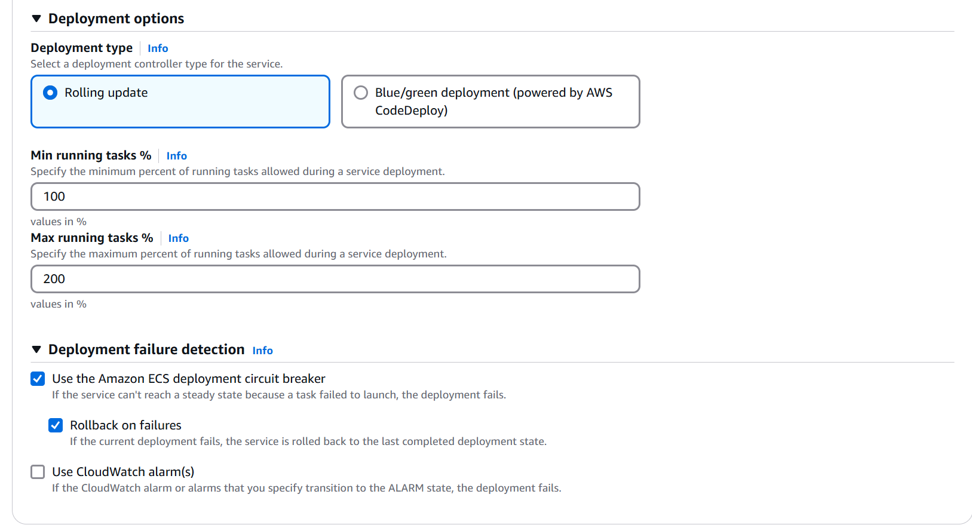The image size is (972, 531).
Task: Collapse the Deployment options section
Action: point(36,19)
